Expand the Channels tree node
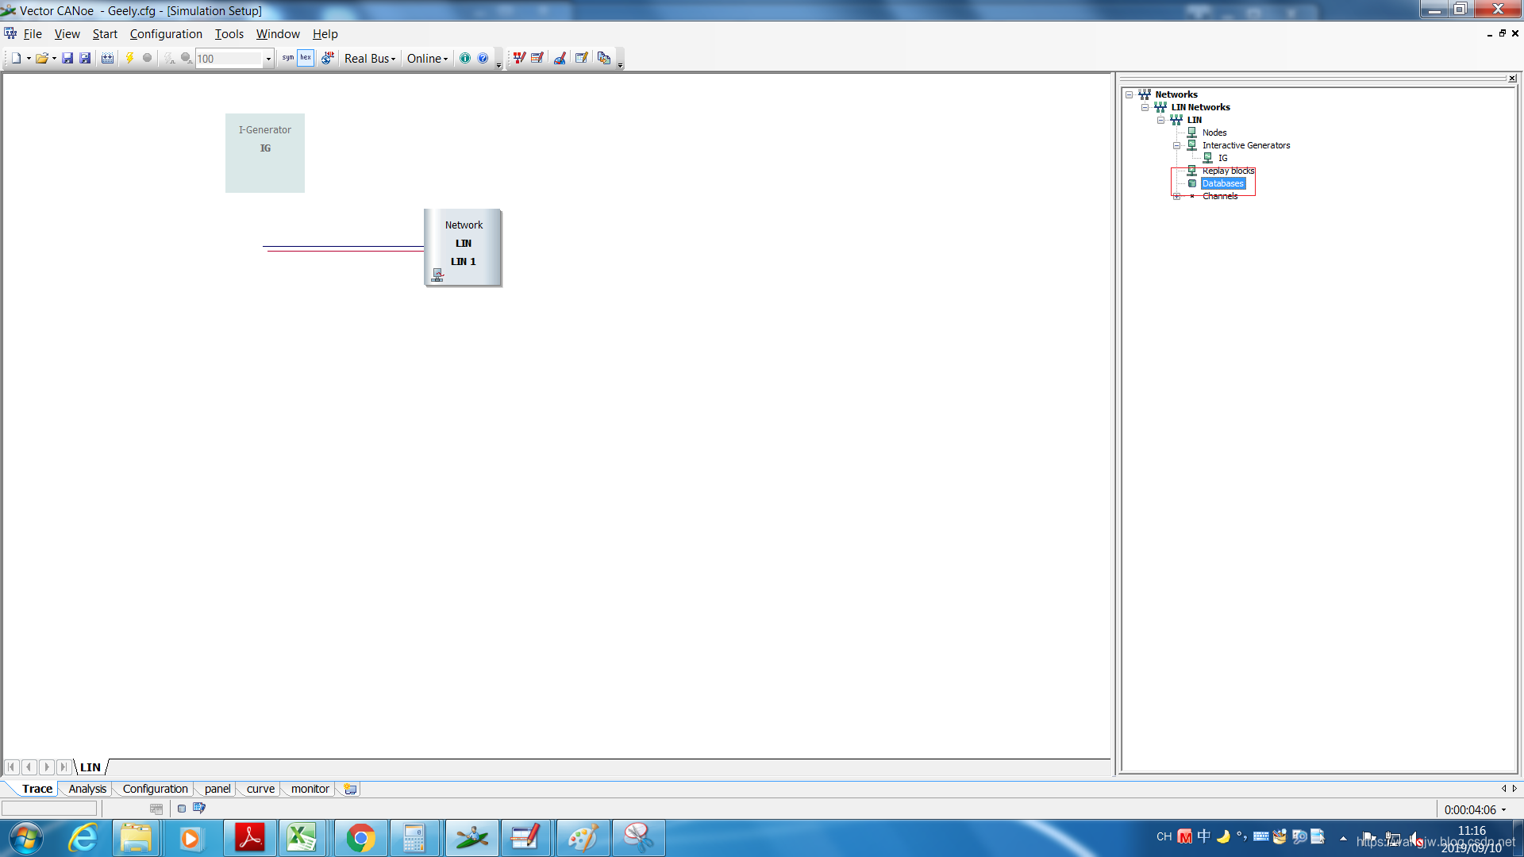1524x857 pixels. pos(1176,196)
